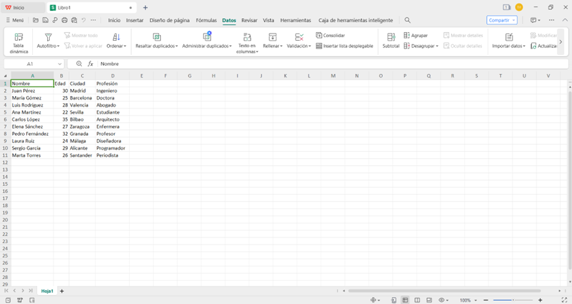Click the zoom slider track

(x=513, y=300)
